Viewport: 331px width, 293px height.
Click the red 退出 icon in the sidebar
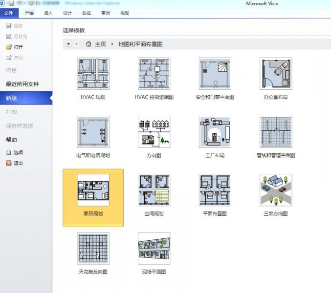point(8,163)
